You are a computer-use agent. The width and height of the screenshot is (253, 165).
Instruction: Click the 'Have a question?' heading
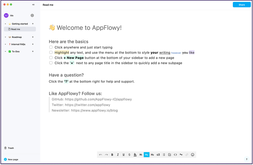[66, 75]
